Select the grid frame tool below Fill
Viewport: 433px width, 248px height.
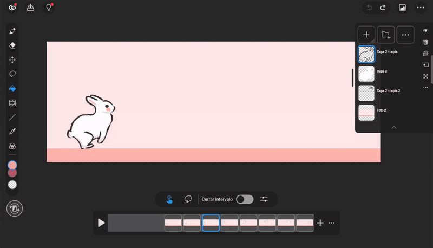12,103
